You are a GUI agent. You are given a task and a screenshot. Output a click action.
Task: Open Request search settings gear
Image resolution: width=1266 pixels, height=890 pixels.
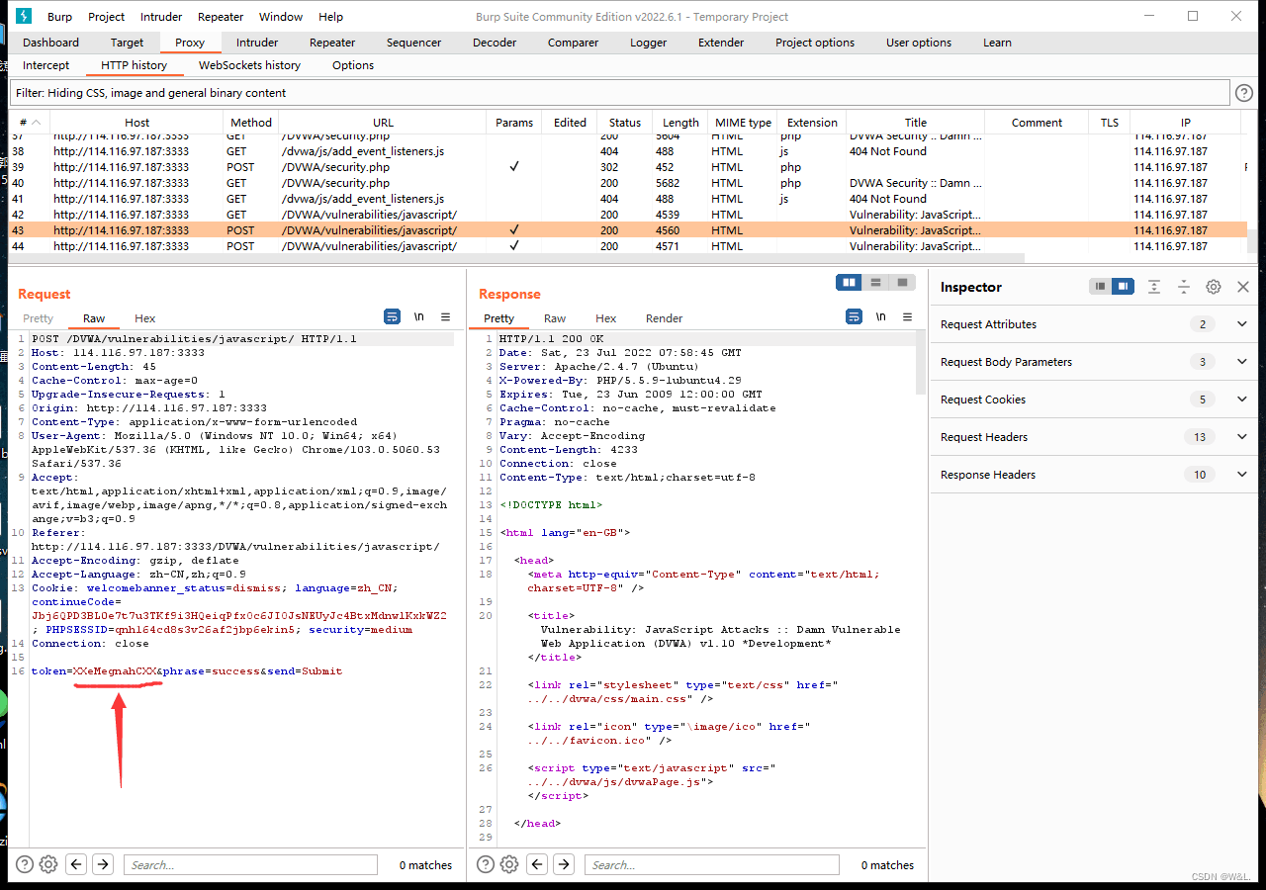pos(48,864)
